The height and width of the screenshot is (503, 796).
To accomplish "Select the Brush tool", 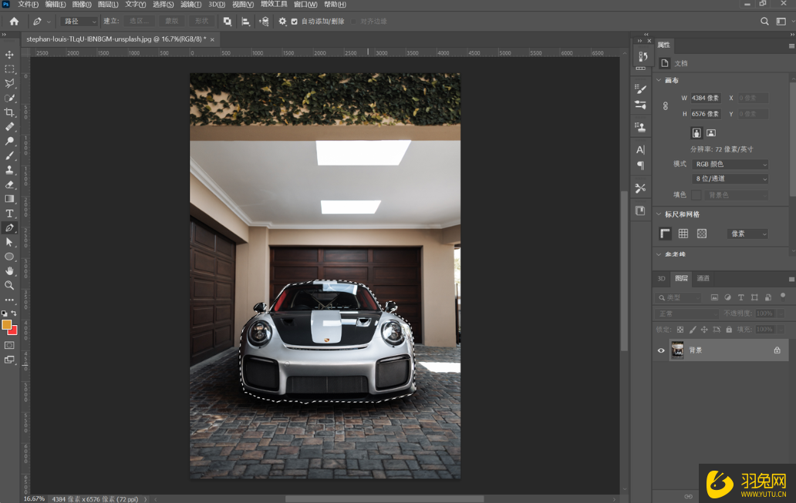I will point(9,156).
